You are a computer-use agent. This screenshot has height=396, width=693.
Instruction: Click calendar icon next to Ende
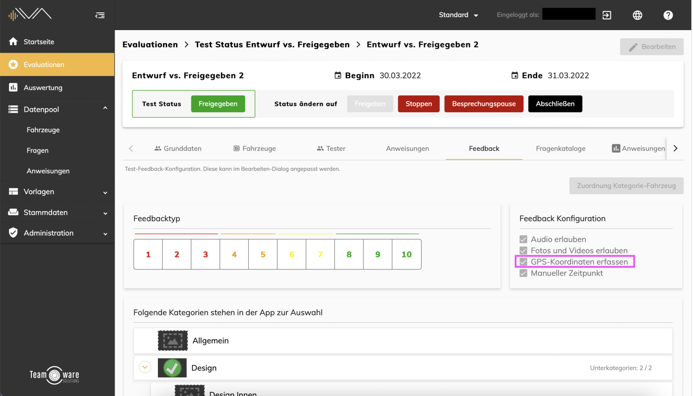(x=515, y=75)
